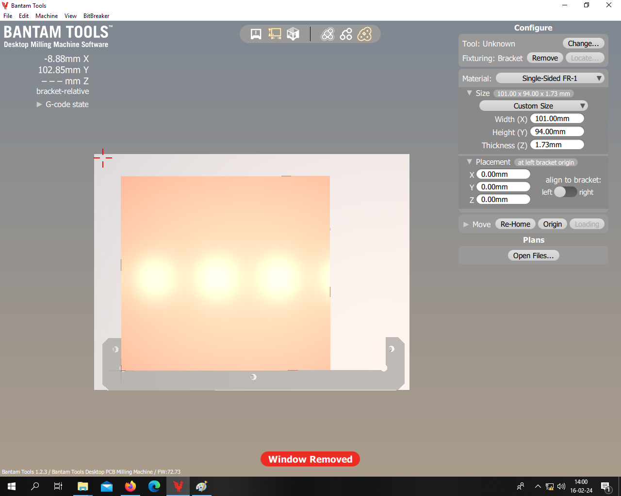
Task: Open the View menu
Action: coord(71,15)
